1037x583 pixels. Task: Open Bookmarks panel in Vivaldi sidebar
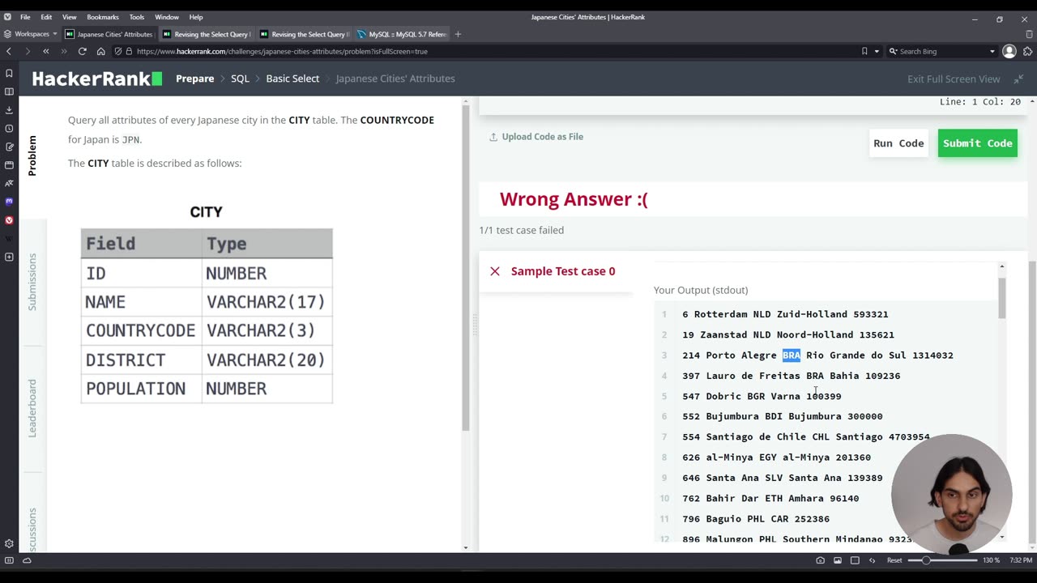[x=9, y=73]
